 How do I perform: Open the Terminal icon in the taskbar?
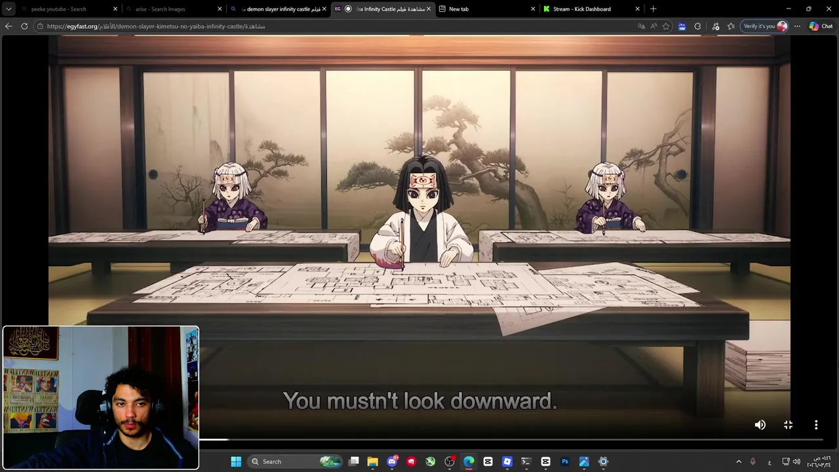click(526, 462)
